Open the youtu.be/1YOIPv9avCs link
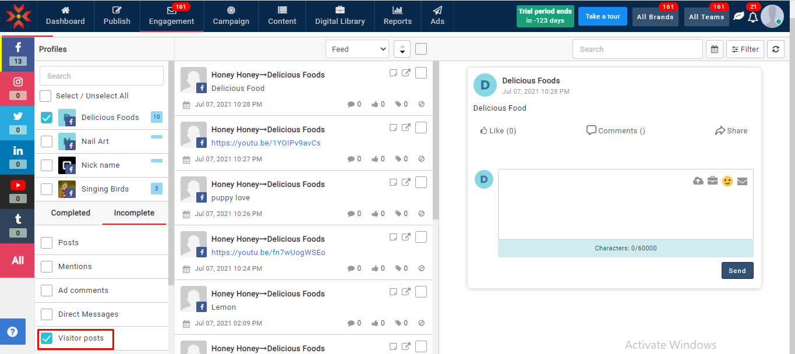 [x=266, y=143]
